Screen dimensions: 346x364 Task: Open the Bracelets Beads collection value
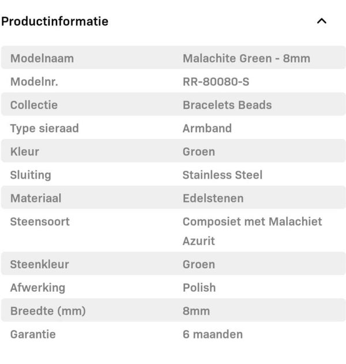click(x=227, y=105)
